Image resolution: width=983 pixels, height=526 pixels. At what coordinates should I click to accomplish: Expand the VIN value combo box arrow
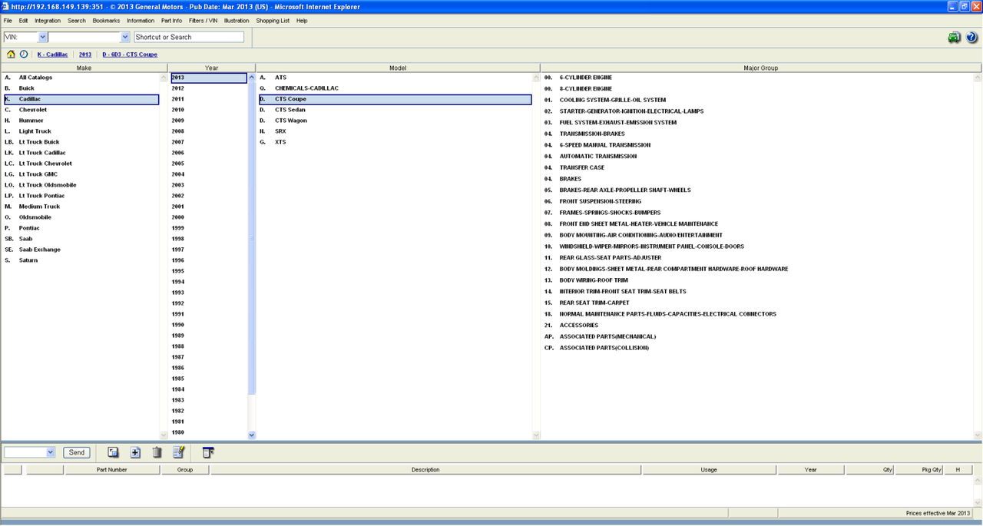125,37
